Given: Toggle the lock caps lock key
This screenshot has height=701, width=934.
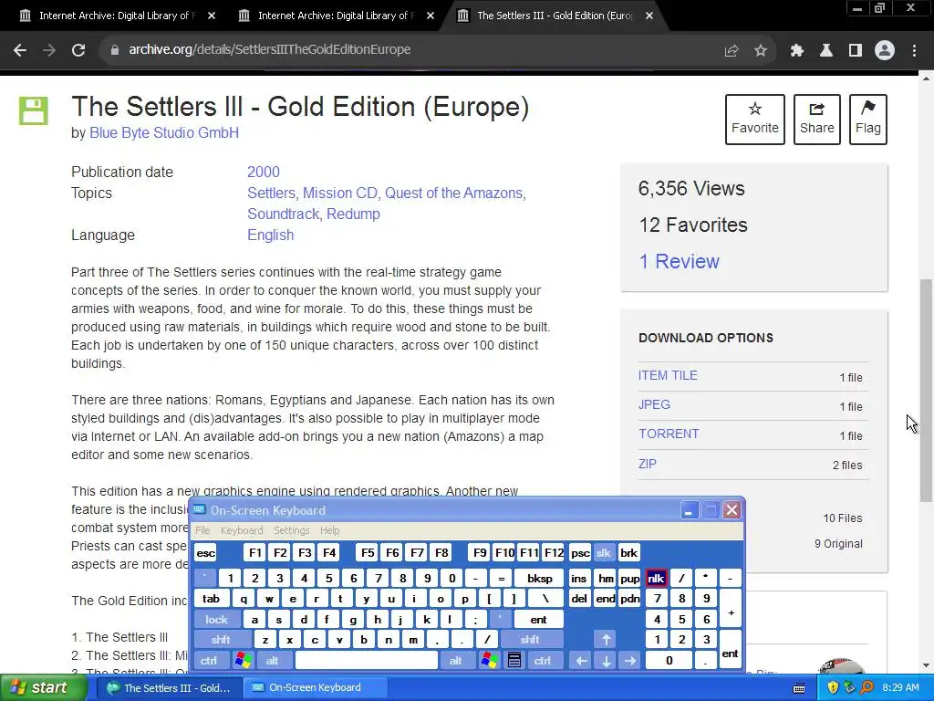Looking at the screenshot, I should 217,620.
